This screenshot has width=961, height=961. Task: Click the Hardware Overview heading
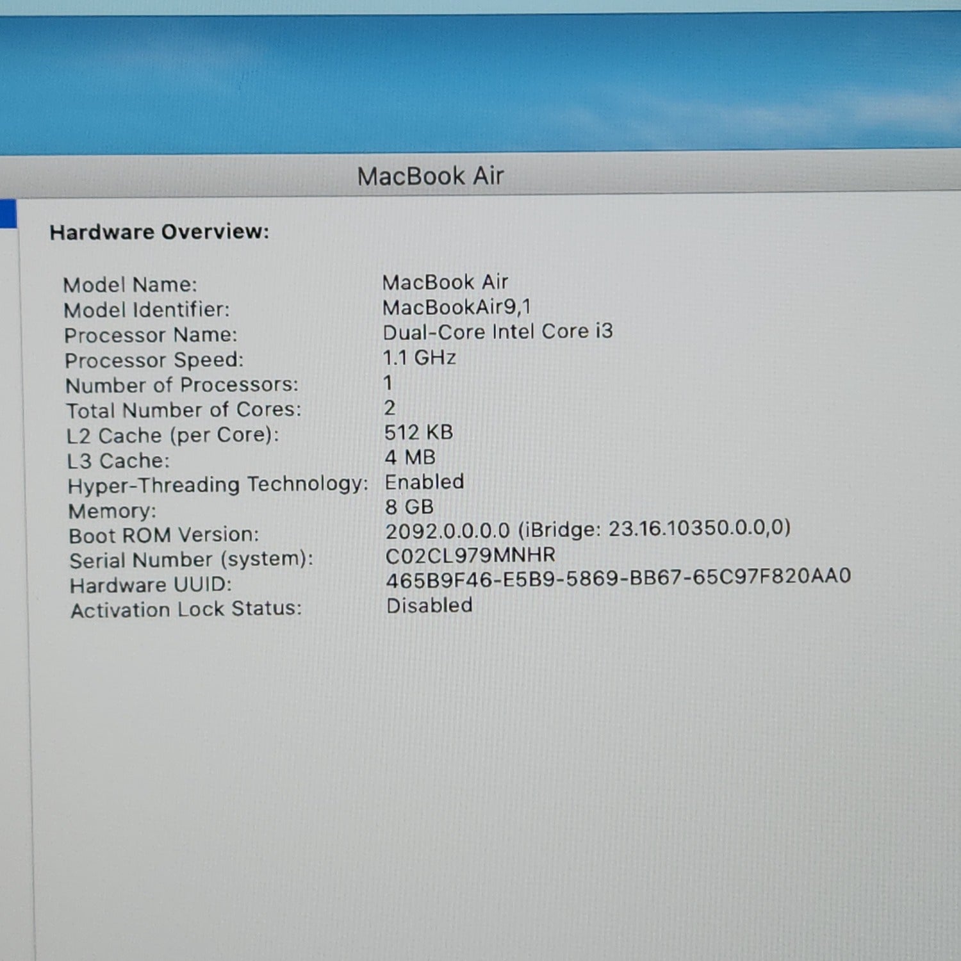click(160, 232)
